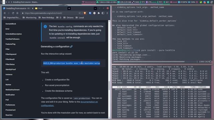Open Error entry in docs sidebar

click(x=7, y=29)
